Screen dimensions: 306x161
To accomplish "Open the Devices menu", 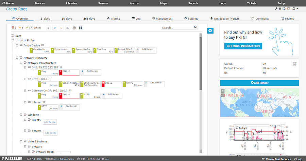I will click(x=40, y=3).
